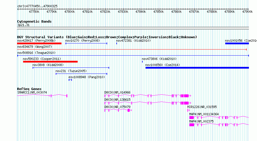Click the 47820k ruler position

[105, 12]
